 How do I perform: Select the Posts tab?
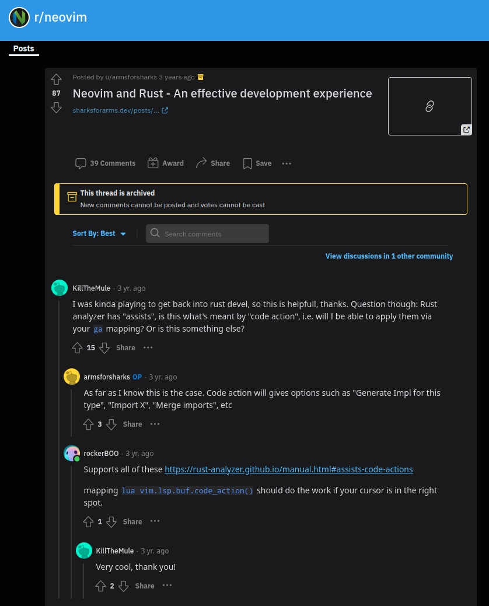24,48
